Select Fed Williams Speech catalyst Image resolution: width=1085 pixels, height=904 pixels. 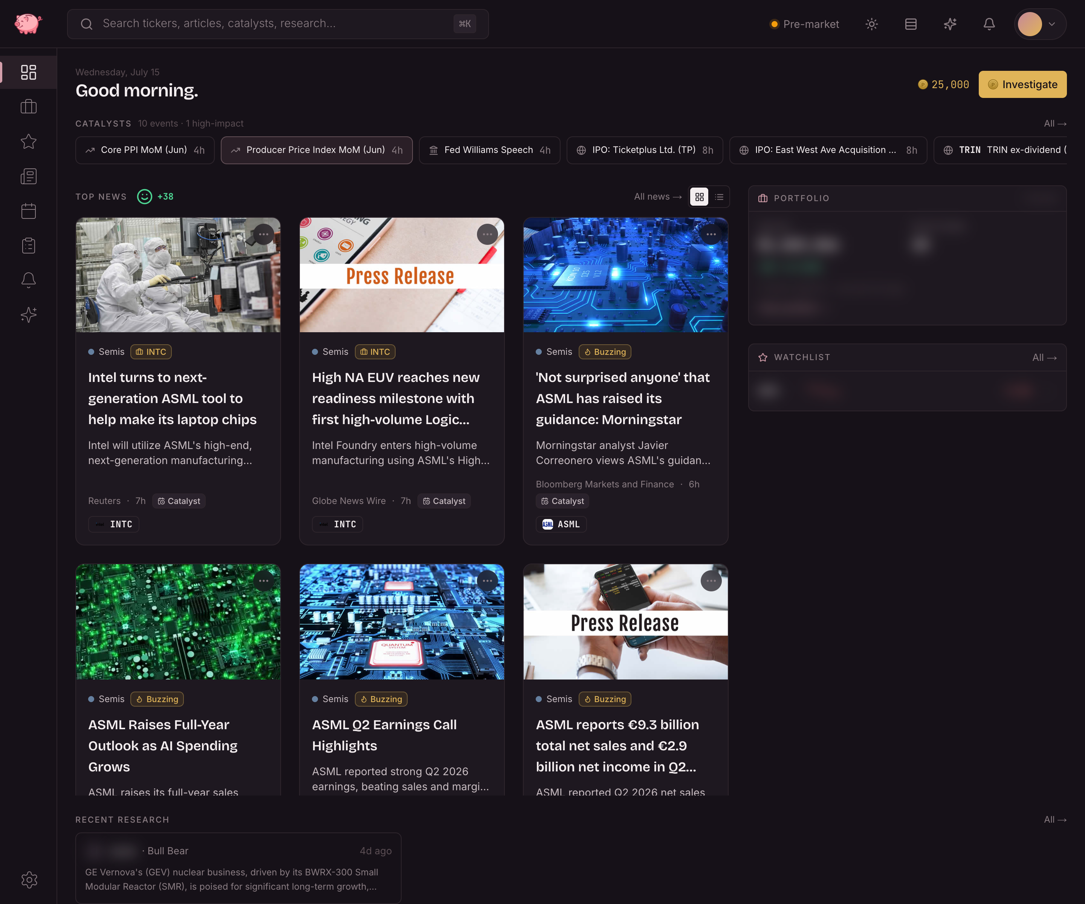(x=489, y=150)
